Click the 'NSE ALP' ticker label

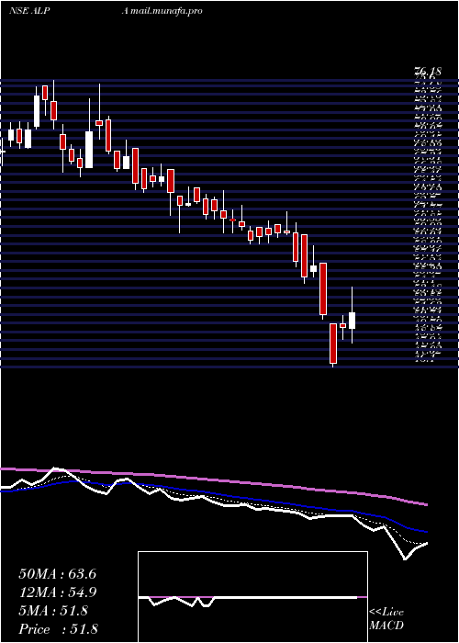(29, 11)
